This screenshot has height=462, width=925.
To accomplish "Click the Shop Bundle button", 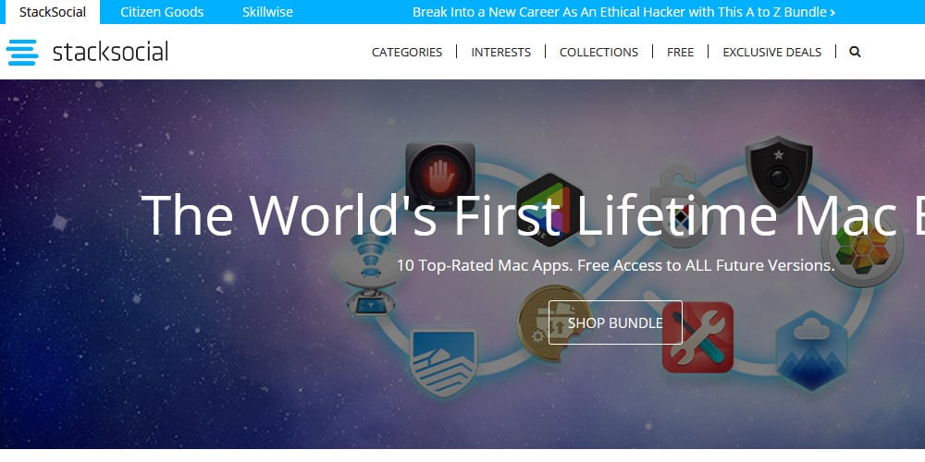I will coord(615,322).
